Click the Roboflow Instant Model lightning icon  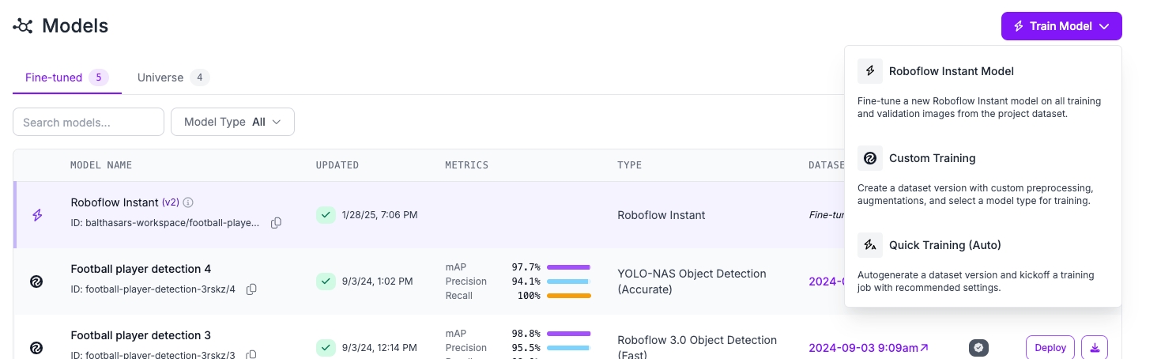coord(870,71)
